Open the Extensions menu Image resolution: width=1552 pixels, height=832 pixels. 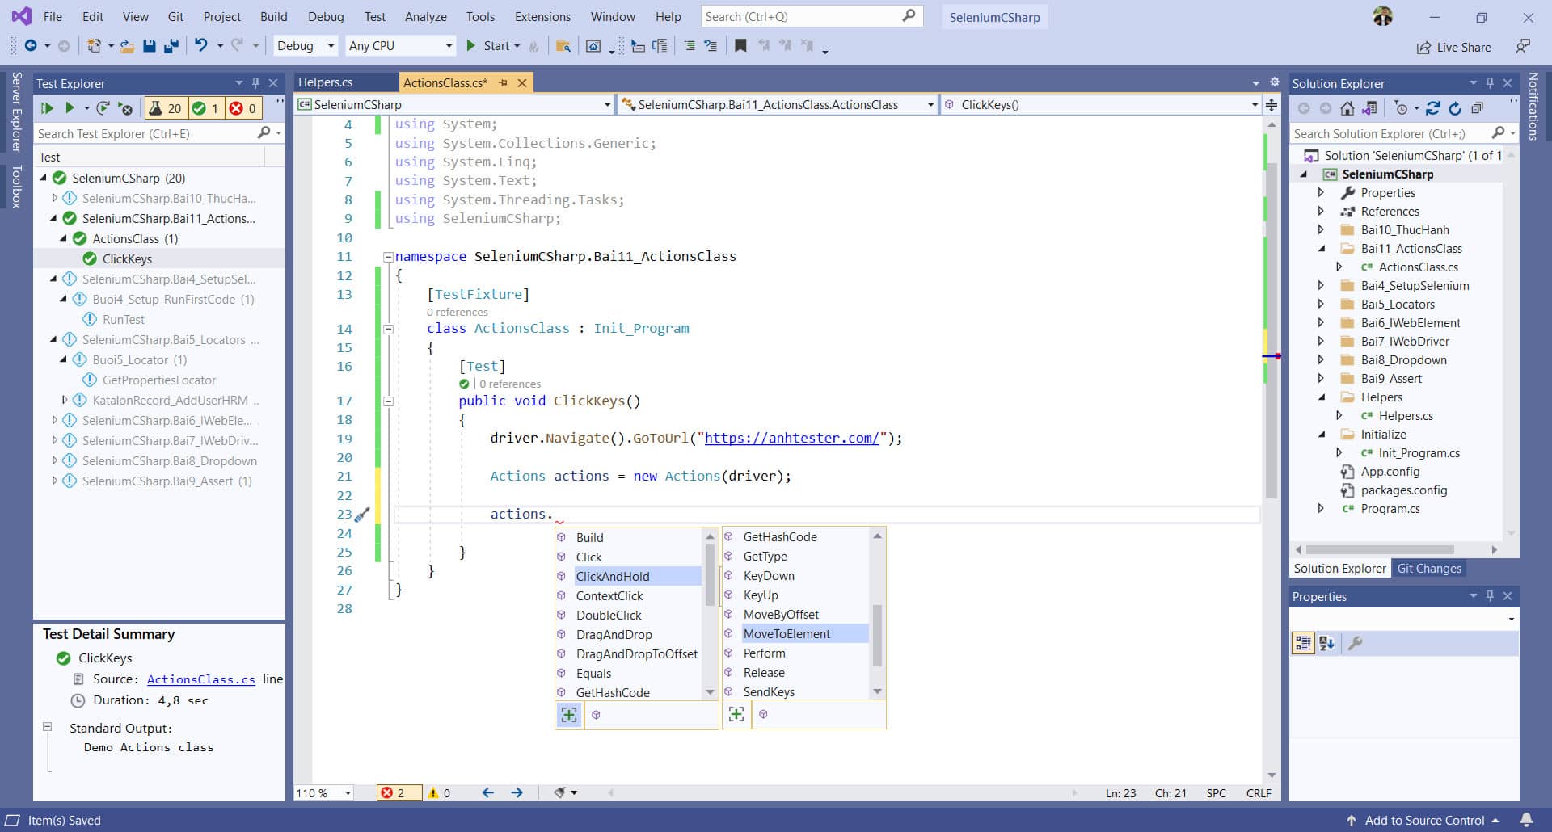[x=542, y=16]
